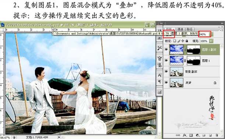The height and width of the screenshot is (139, 225).
Task: Click 文档:1.71M/8.45M status text
Action: pyautogui.click(x=37, y=138)
